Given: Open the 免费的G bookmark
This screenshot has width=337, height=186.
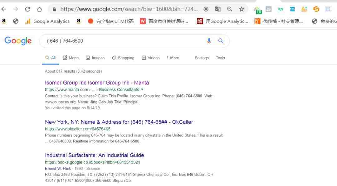Looking at the screenshot, I should pyautogui.click(x=325, y=21).
